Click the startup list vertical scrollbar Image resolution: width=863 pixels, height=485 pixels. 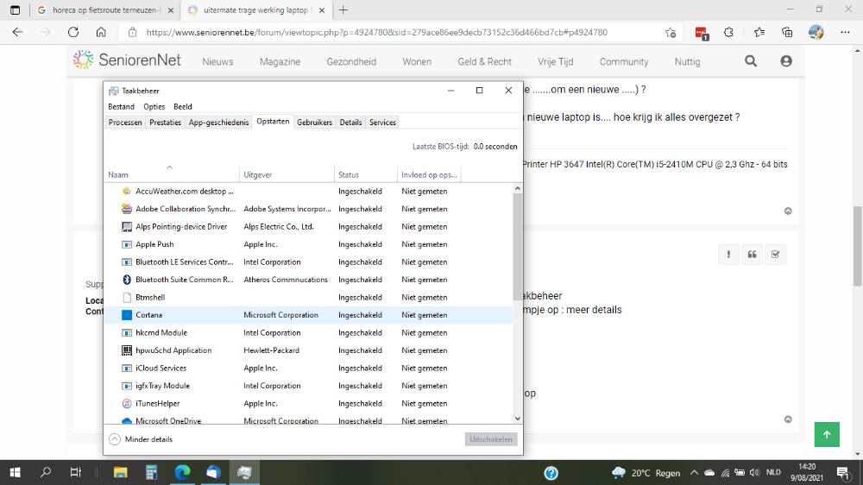(x=517, y=259)
